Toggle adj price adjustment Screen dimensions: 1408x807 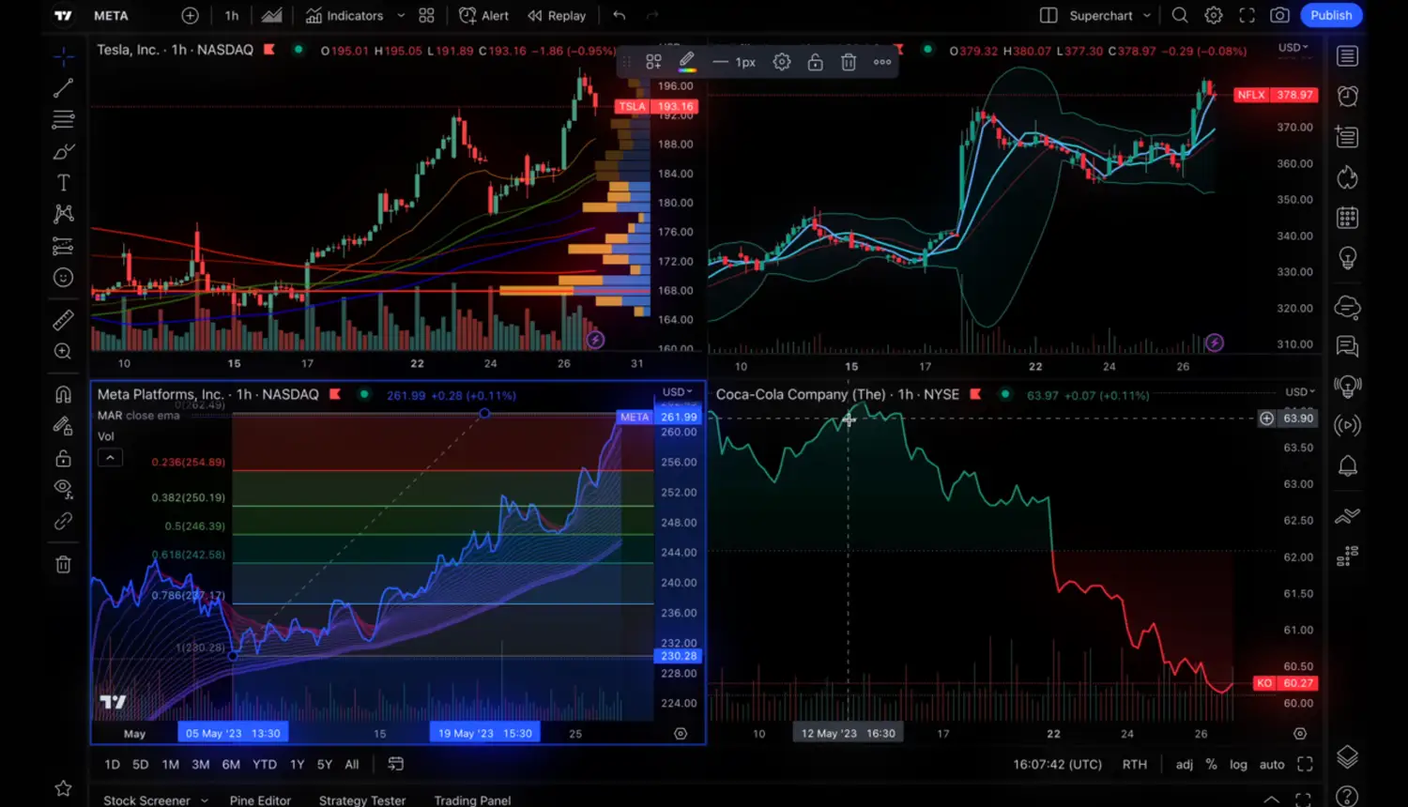(x=1184, y=765)
